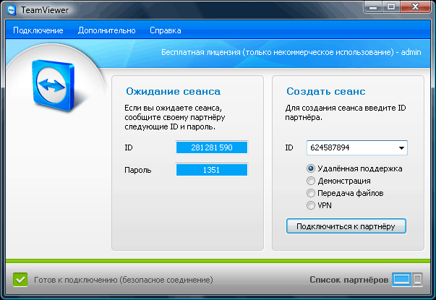
Task: Select Демонстрация radio button
Action: (311, 181)
